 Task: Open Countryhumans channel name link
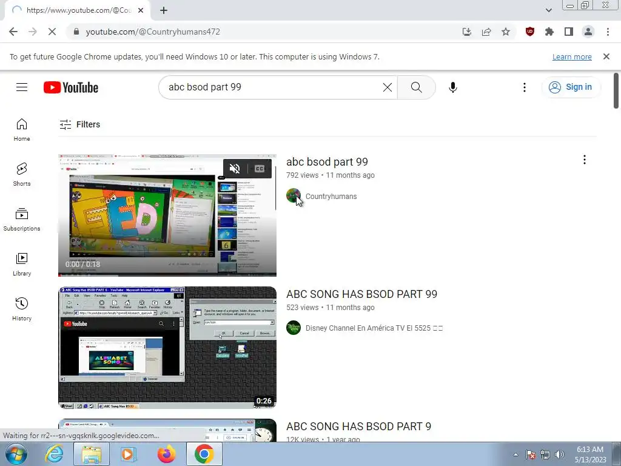(x=331, y=197)
